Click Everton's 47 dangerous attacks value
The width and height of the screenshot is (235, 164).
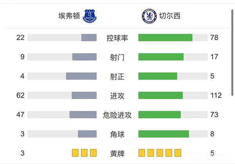tap(21, 115)
